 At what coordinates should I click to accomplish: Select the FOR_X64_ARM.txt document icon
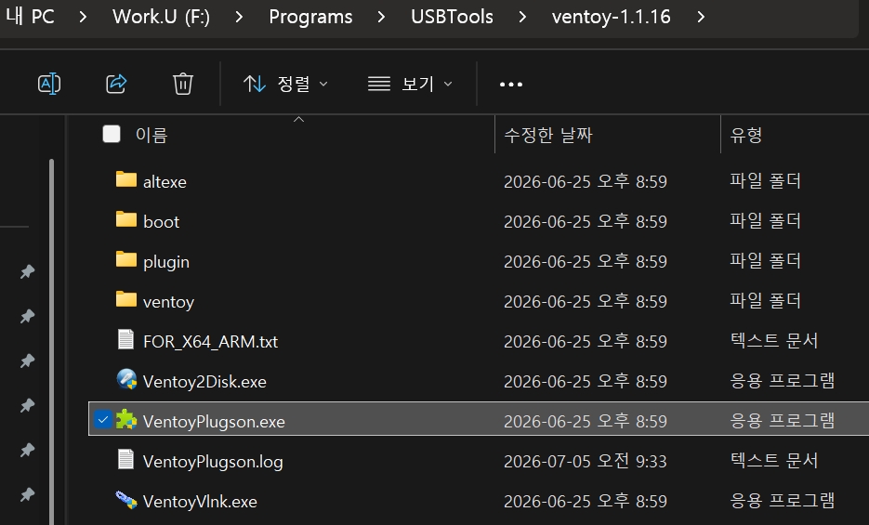pos(125,339)
